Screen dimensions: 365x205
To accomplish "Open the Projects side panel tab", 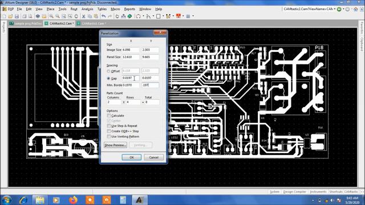I will [x=3, y=27].
